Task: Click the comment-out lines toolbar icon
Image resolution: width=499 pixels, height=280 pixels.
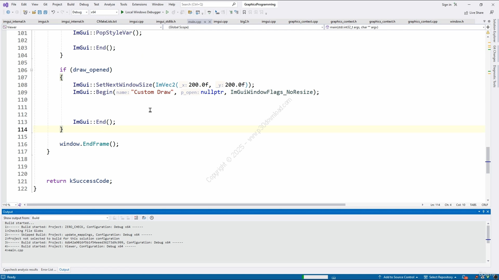Action: tap(230, 12)
